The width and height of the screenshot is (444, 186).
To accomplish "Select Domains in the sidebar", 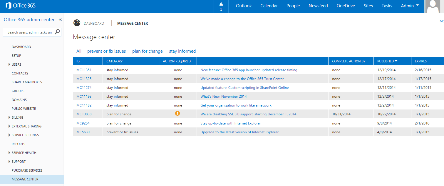I will 19,100.
